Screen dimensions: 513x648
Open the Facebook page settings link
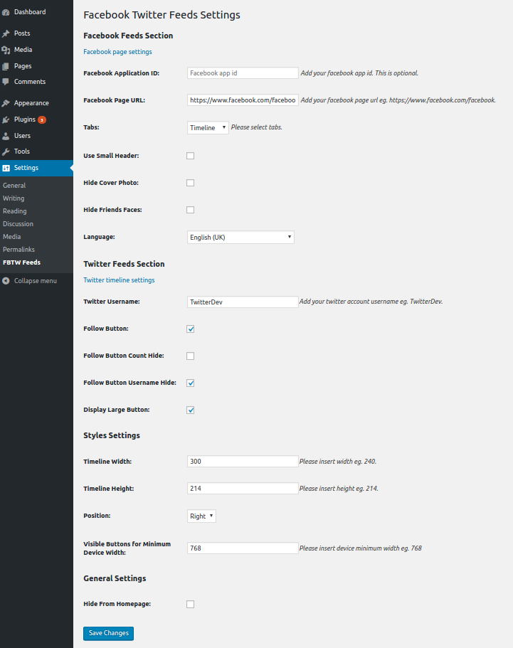point(117,52)
